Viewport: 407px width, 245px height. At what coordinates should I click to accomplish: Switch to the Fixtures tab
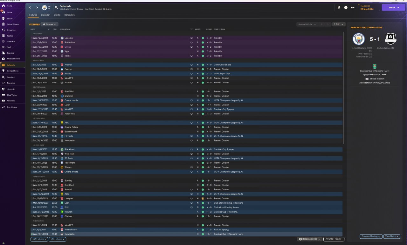click(33, 15)
